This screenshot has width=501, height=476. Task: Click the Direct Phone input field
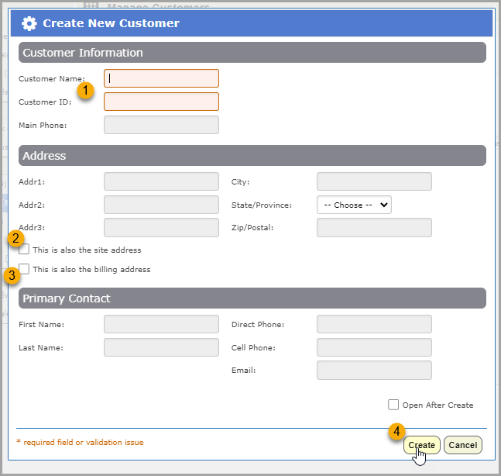(x=374, y=324)
